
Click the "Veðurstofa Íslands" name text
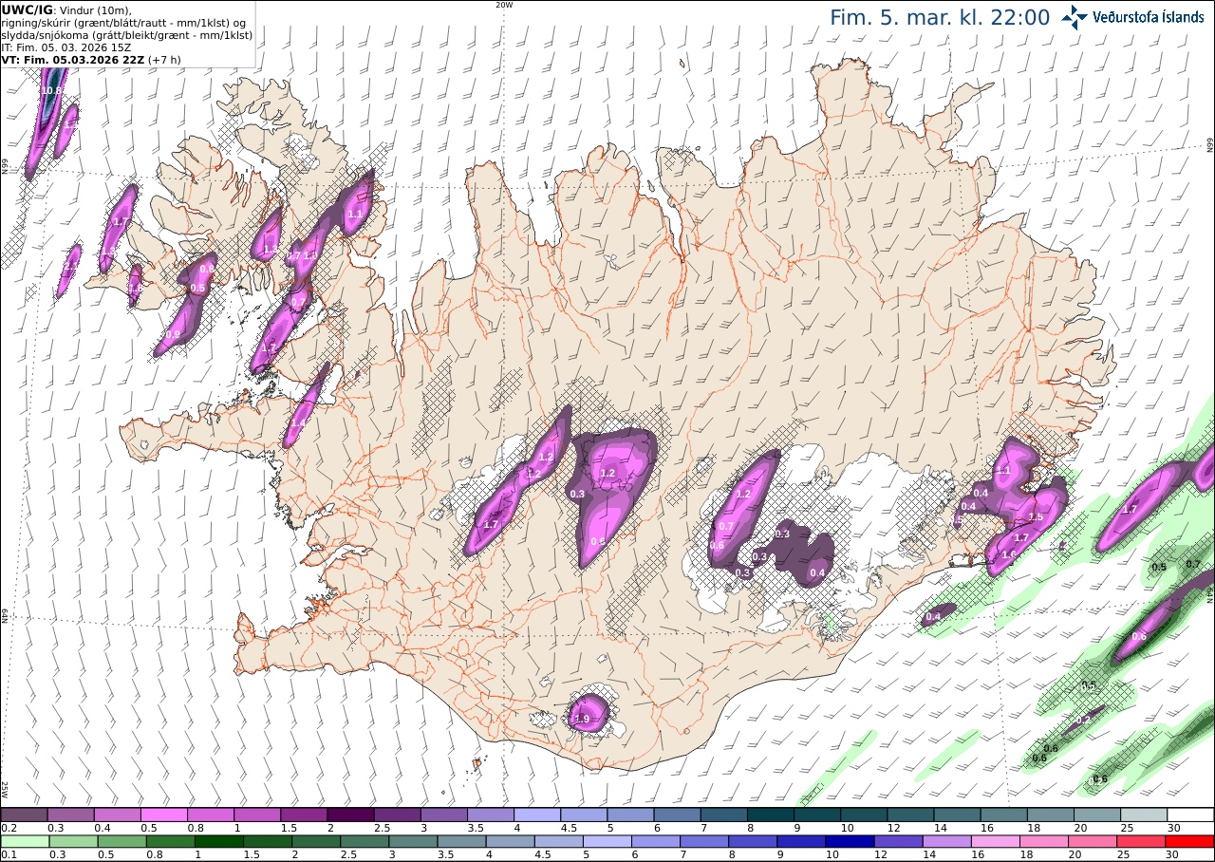1149,16
